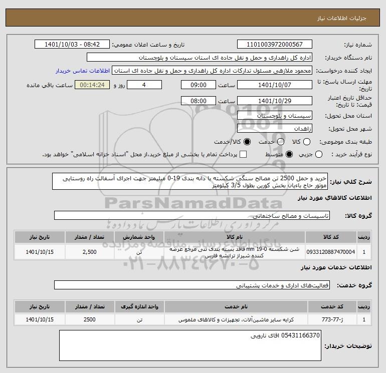Click the نام کالا column header
The image size is (386, 373).
click(x=235, y=237)
